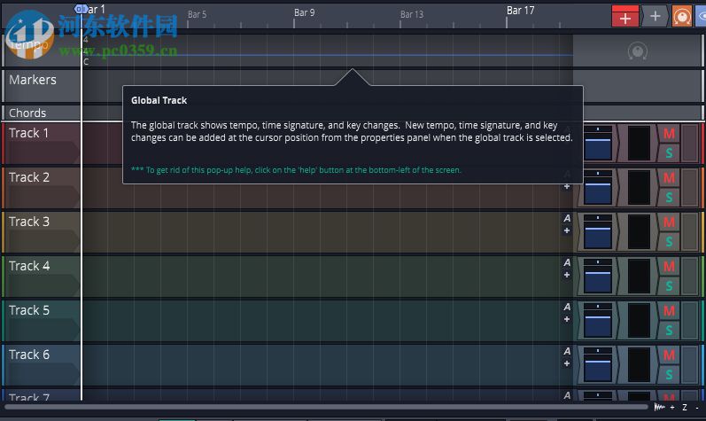
Task: Select Track 2 volume and pan plugin
Action: coord(598,187)
